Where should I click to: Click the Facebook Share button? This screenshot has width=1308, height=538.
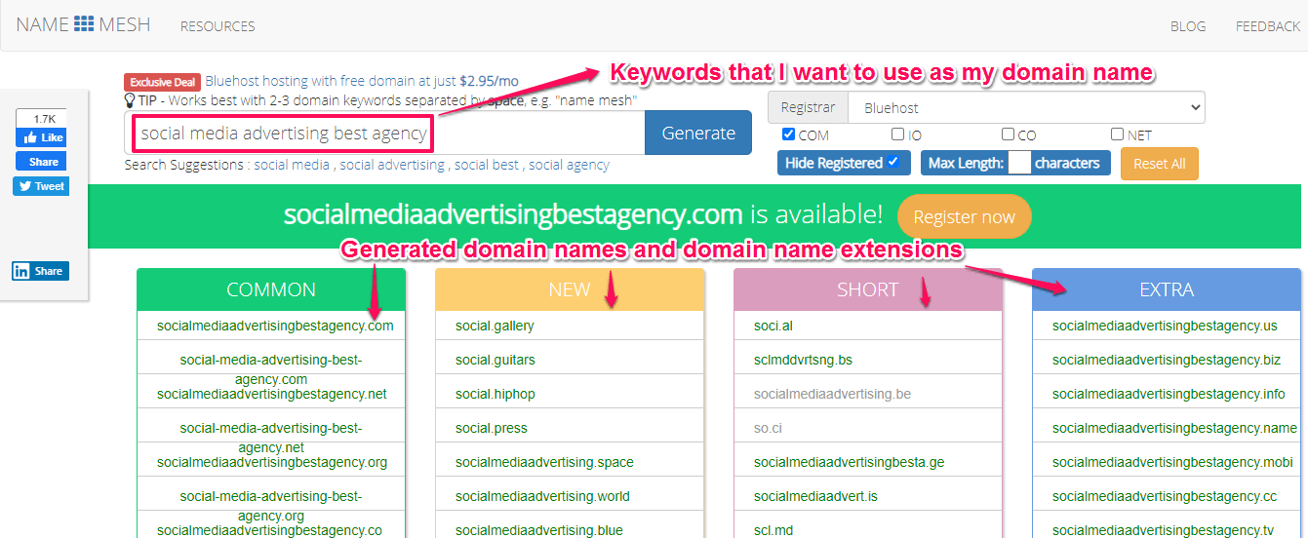41,162
